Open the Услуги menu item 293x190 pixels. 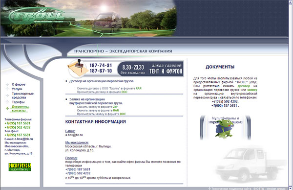coord(17,89)
